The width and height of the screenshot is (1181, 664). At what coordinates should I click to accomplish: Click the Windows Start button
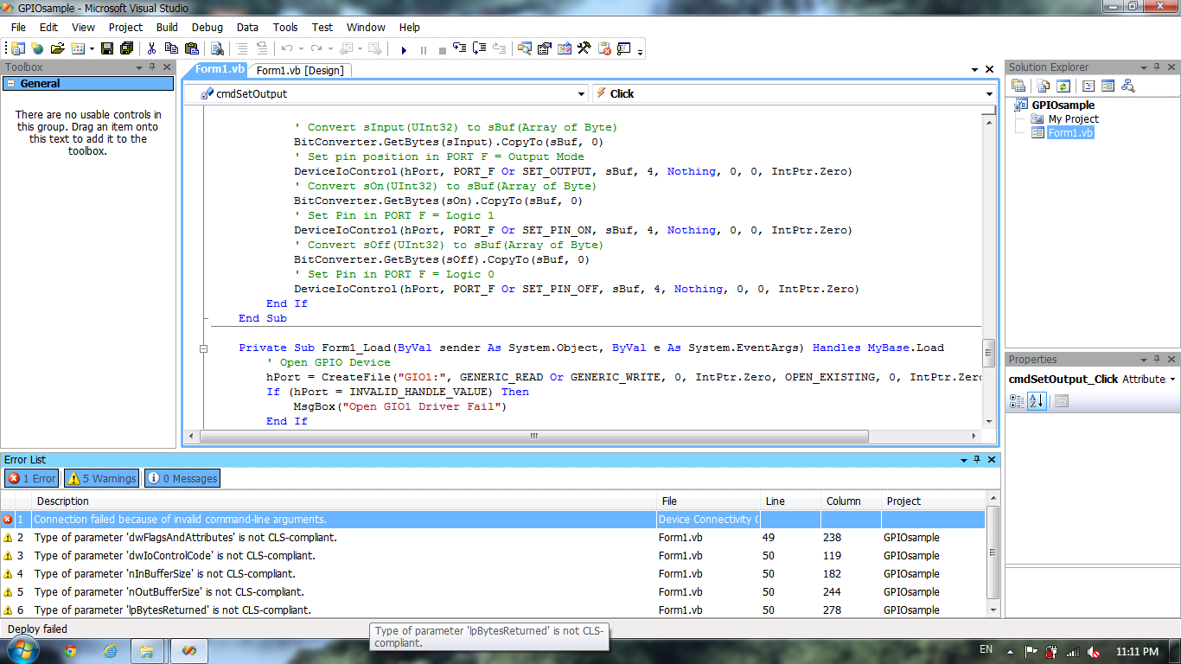click(x=23, y=650)
